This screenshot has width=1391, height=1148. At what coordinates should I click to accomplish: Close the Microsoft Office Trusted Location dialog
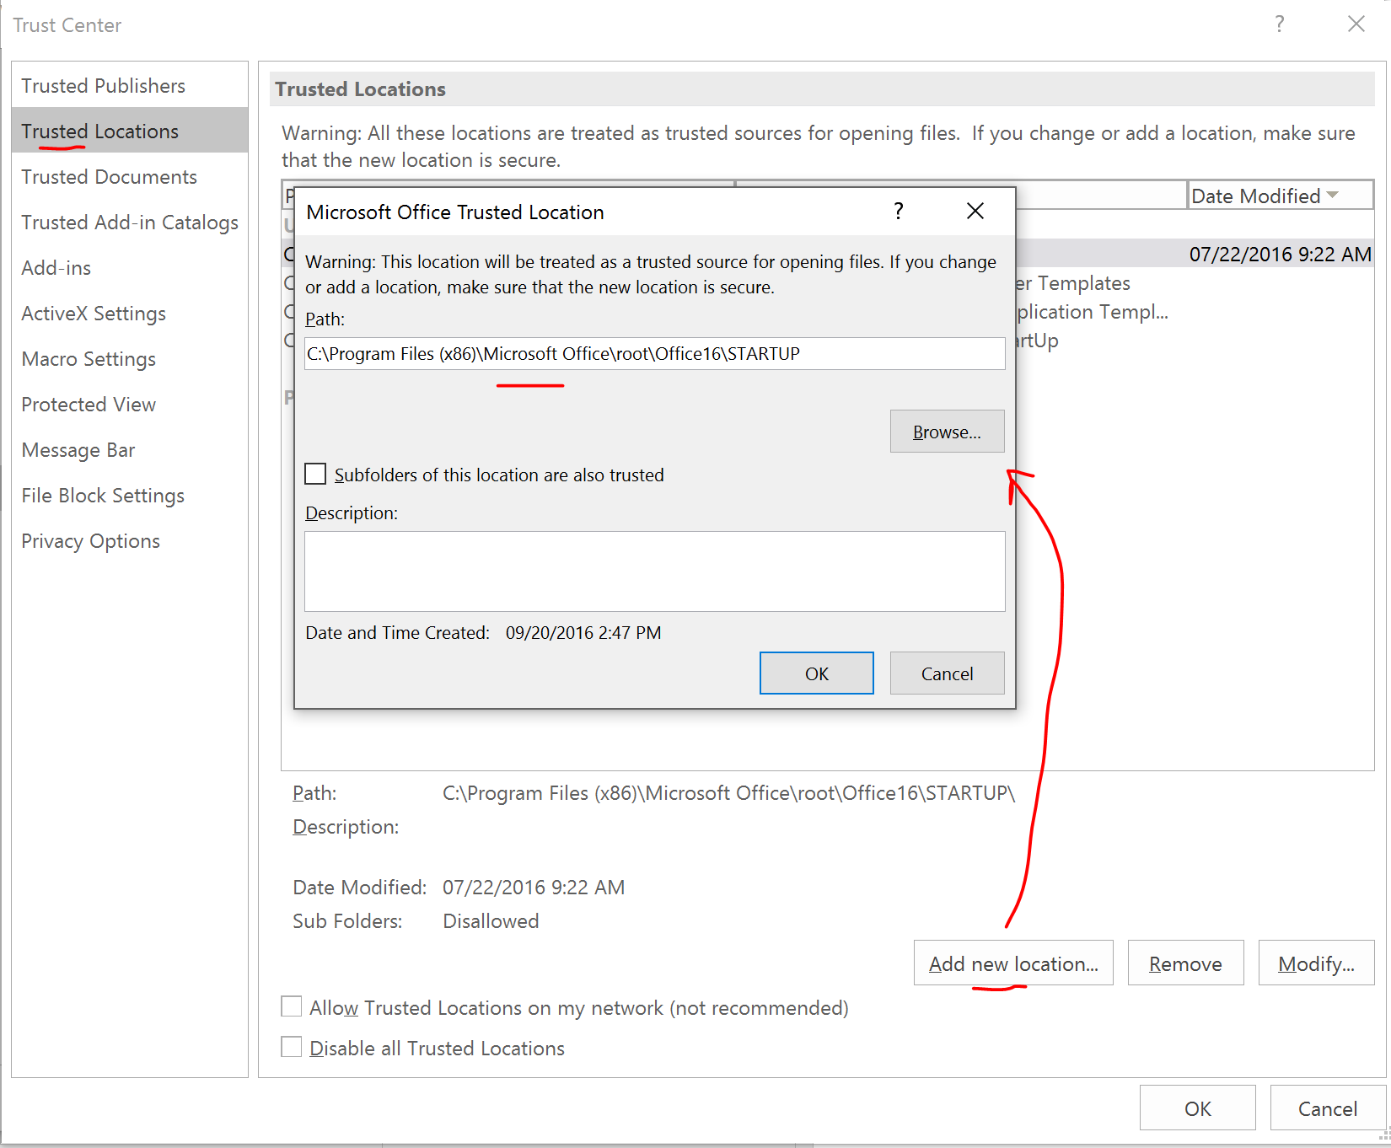[975, 211]
